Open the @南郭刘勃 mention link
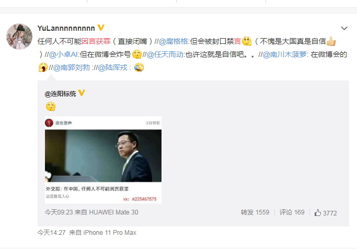The width and height of the screenshot is (357, 251). (x=72, y=67)
